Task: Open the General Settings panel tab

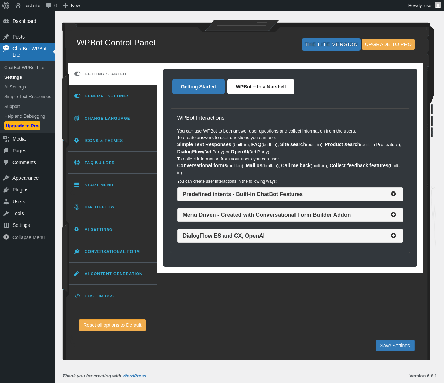Action: click(113, 96)
